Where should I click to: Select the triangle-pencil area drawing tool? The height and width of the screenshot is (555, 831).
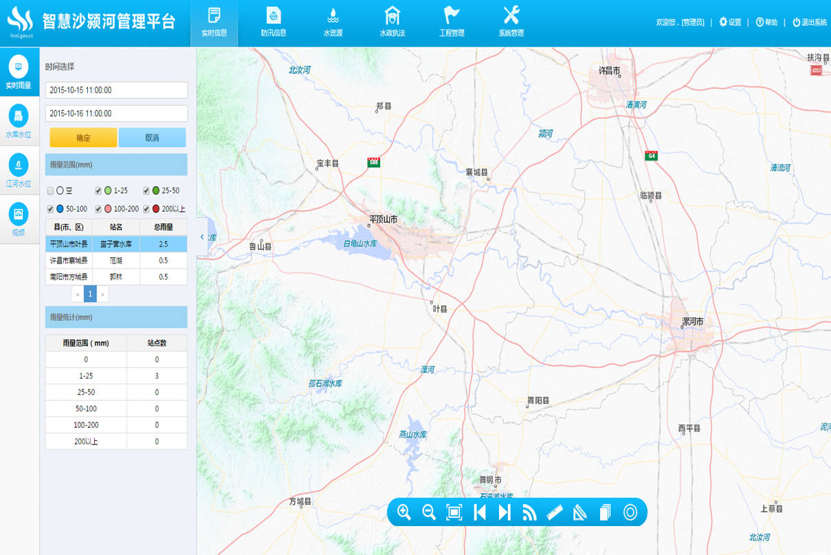coord(580,512)
